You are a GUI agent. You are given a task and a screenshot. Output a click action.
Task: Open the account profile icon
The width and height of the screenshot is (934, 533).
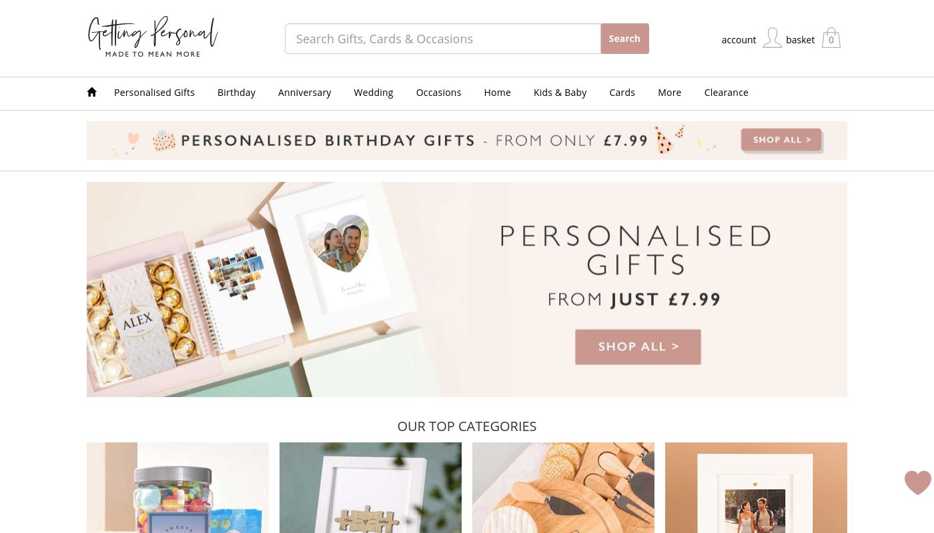pyautogui.click(x=772, y=38)
